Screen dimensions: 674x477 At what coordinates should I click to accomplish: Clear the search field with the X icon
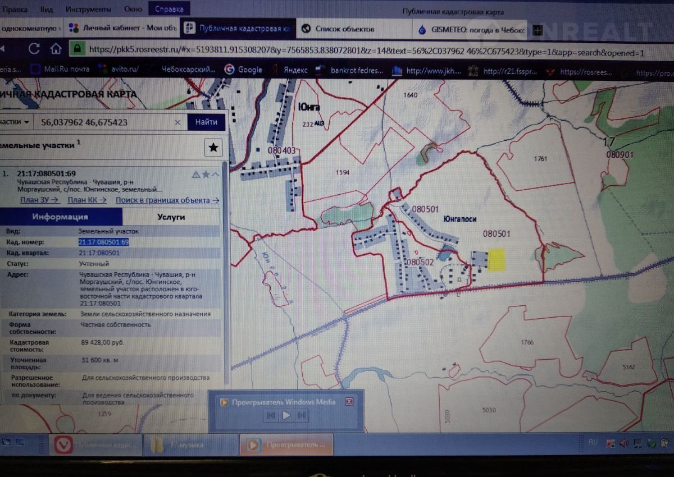pos(177,122)
